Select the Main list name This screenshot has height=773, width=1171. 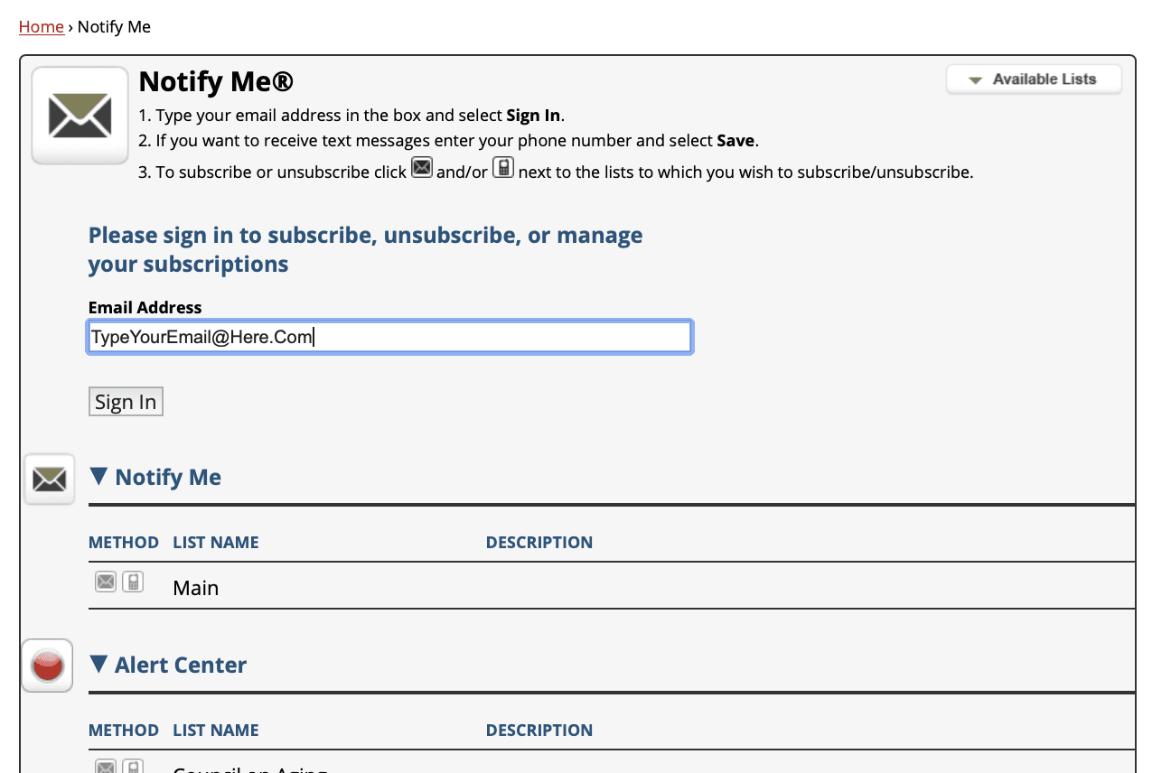tap(196, 588)
